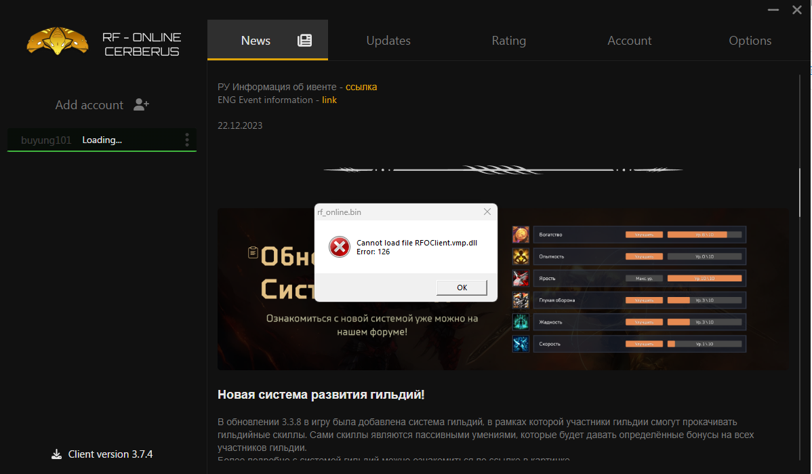Open the three-dot menu for buyung101
Viewport: 812px width, 474px height.
(187, 140)
